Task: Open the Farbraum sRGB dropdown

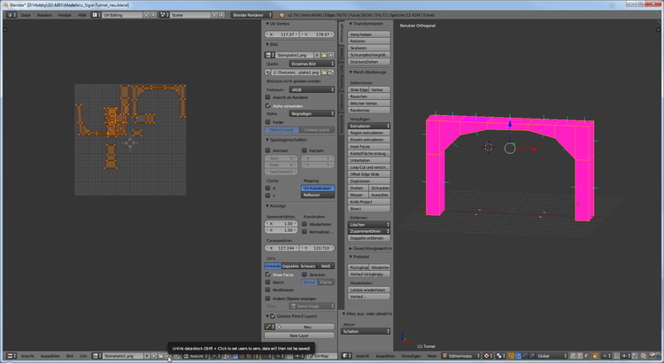Action: tap(312, 89)
